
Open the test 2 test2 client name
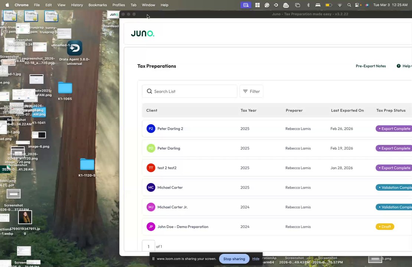pyautogui.click(x=167, y=168)
